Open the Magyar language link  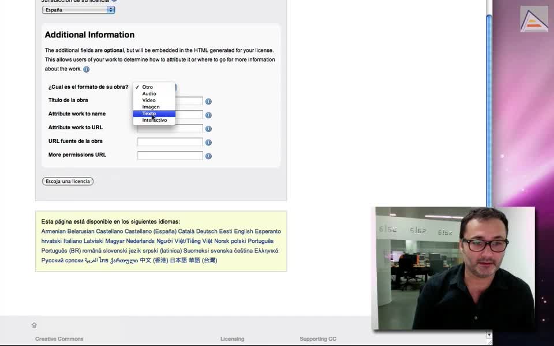[115, 241]
